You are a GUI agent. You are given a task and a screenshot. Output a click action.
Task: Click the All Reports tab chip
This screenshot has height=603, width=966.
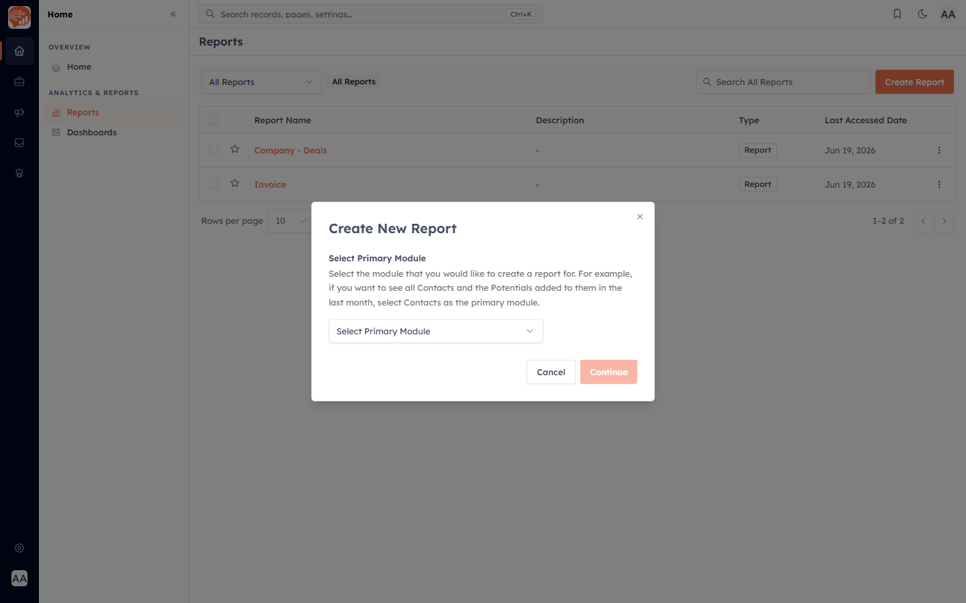(354, 82)
